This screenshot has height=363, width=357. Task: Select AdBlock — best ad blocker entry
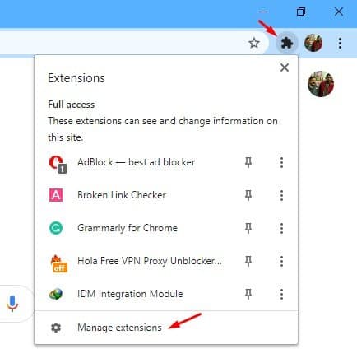coord(137,162)
